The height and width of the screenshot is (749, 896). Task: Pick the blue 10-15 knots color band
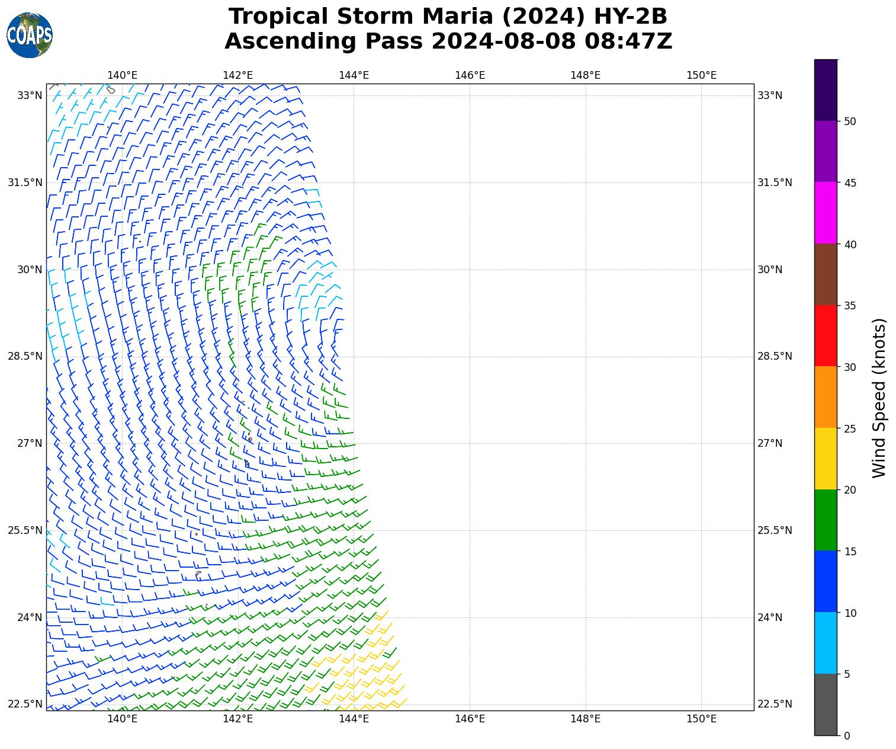[x=826, y=581]
